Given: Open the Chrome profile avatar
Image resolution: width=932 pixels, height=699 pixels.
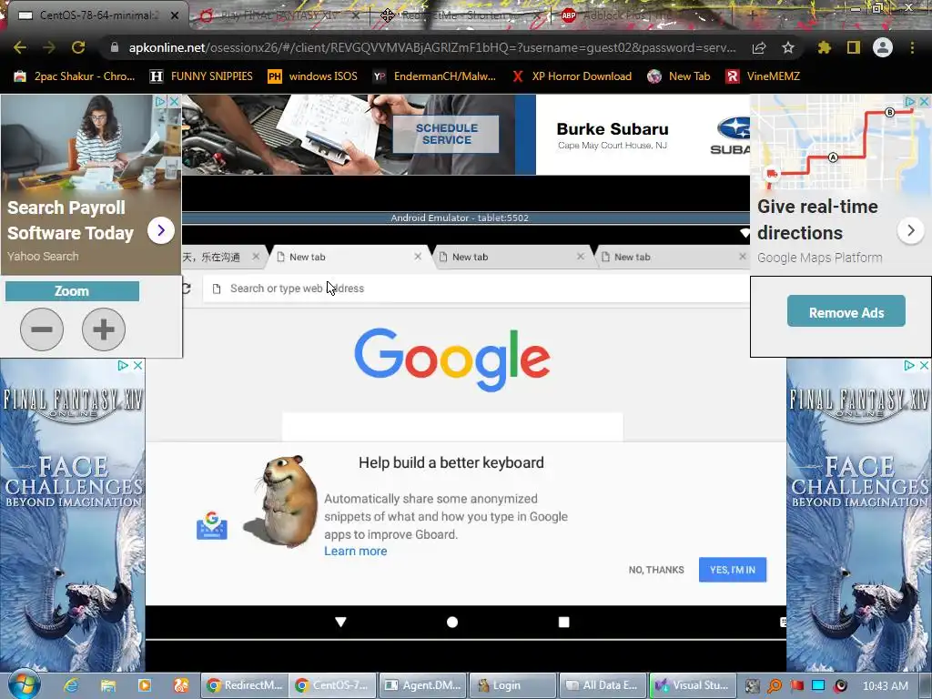Looking at the screenshot, I should (x=883, y=47).
